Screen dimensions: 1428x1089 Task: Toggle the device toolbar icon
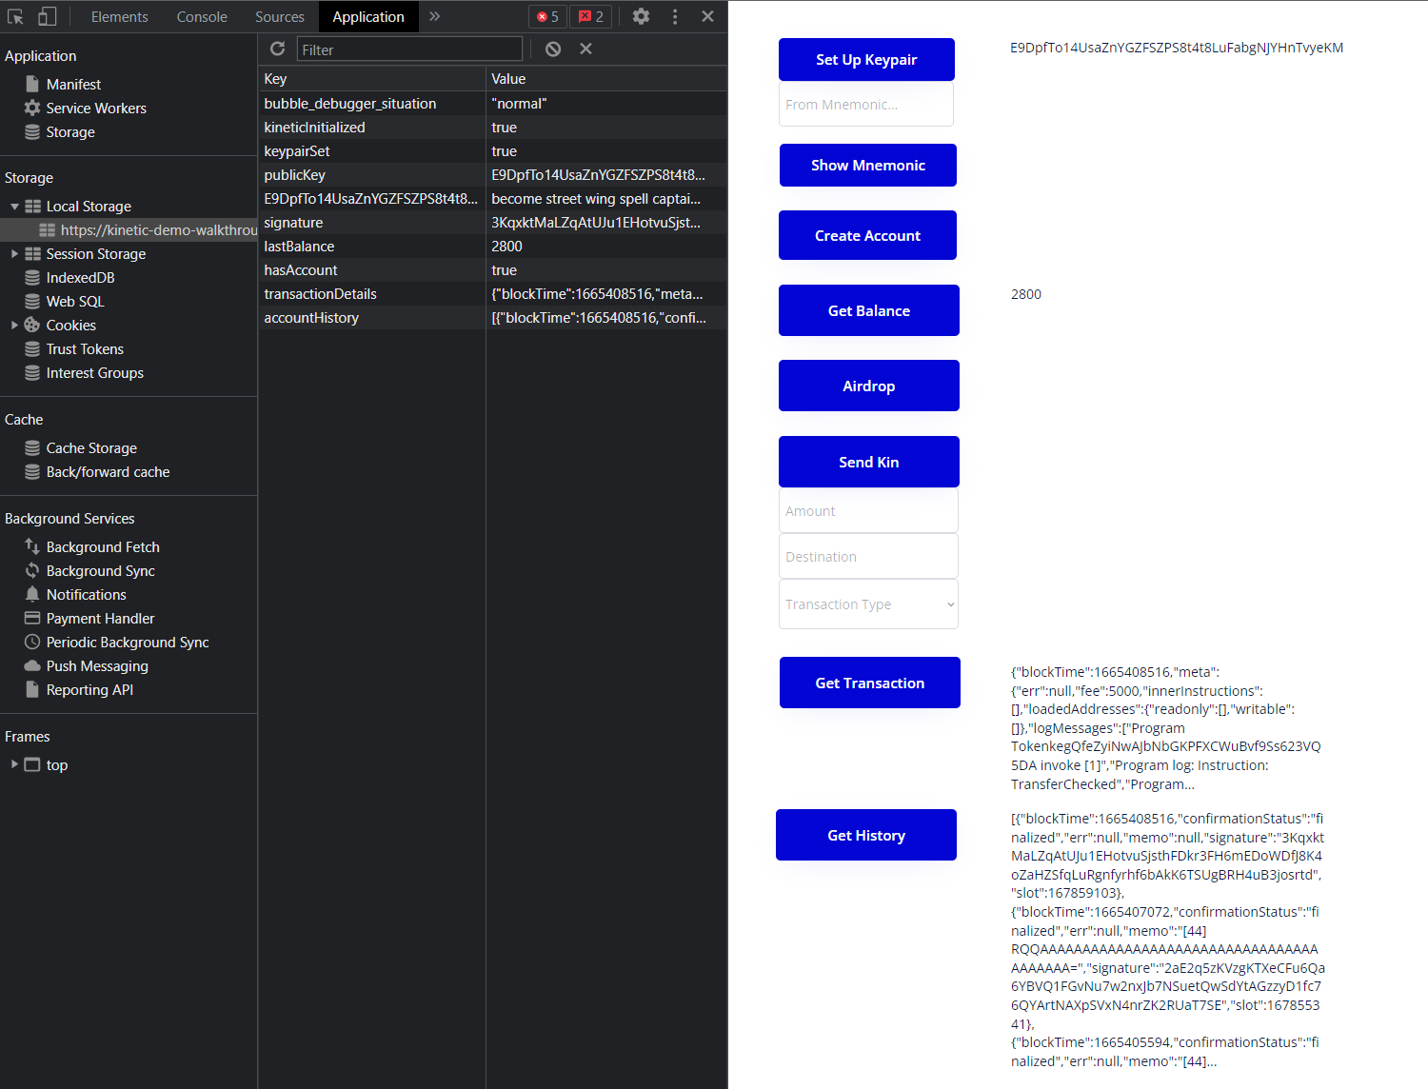pos(47,16)
